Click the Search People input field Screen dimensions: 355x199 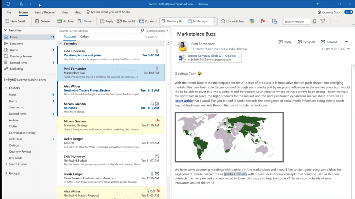296,21
